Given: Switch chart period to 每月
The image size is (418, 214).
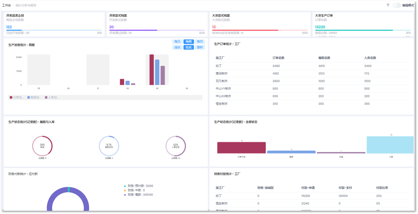Looking at the screenshot, I should click(200, 42).
